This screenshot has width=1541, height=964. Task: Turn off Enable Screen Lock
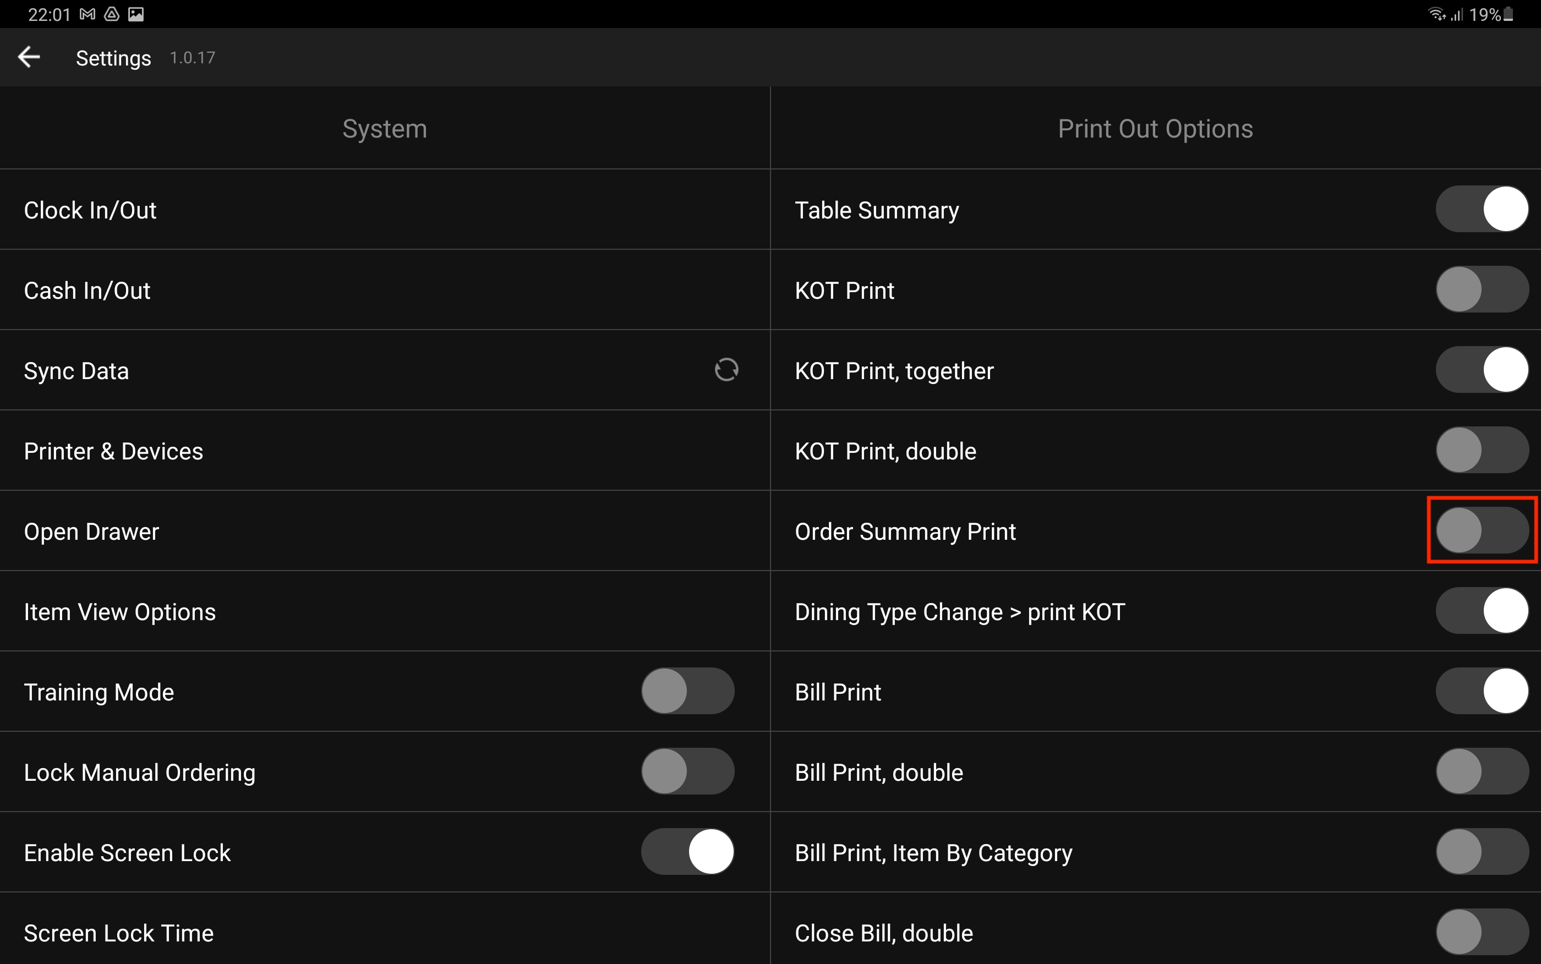pos(687,852)
